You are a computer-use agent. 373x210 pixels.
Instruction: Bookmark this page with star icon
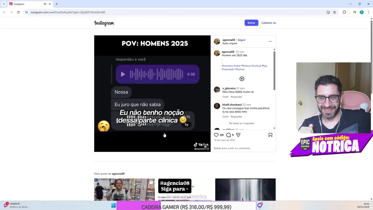335,12
